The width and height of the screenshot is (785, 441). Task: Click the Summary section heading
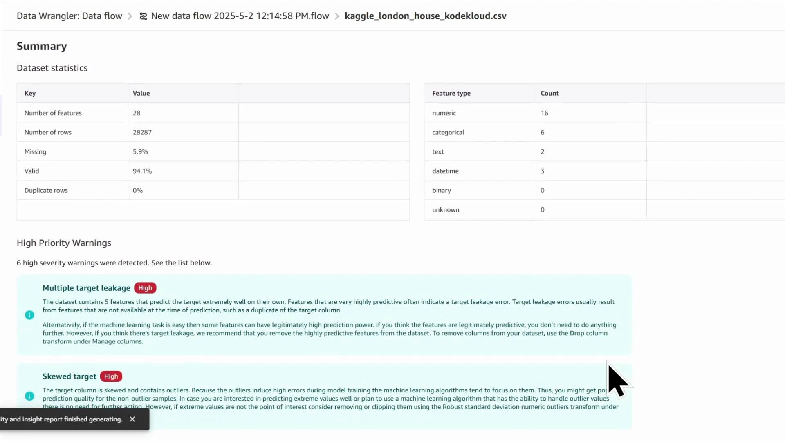42,46
